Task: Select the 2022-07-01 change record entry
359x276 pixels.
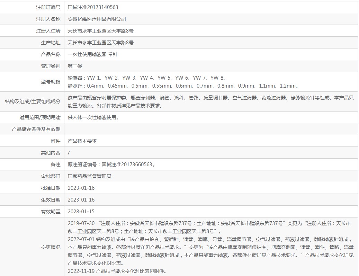Action: pos(210,251)
